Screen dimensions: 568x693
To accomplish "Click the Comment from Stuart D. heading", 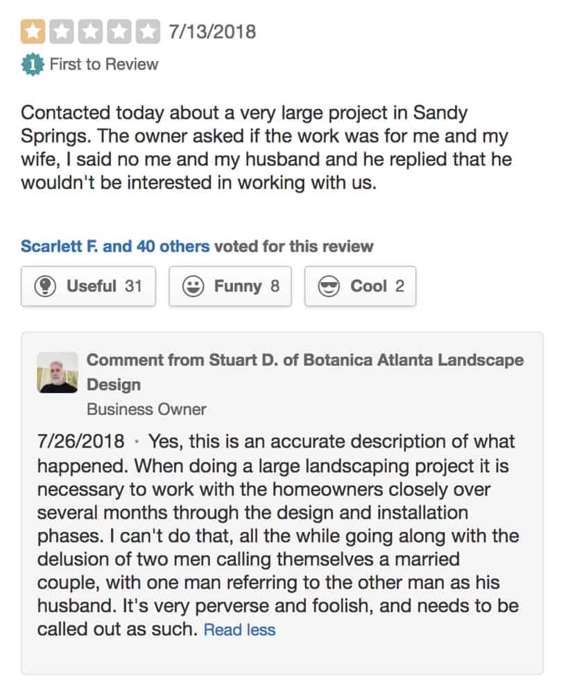I will pos(305,372).
